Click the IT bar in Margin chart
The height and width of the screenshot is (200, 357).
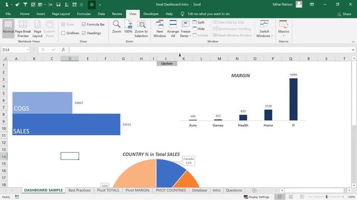coord(293,99)
